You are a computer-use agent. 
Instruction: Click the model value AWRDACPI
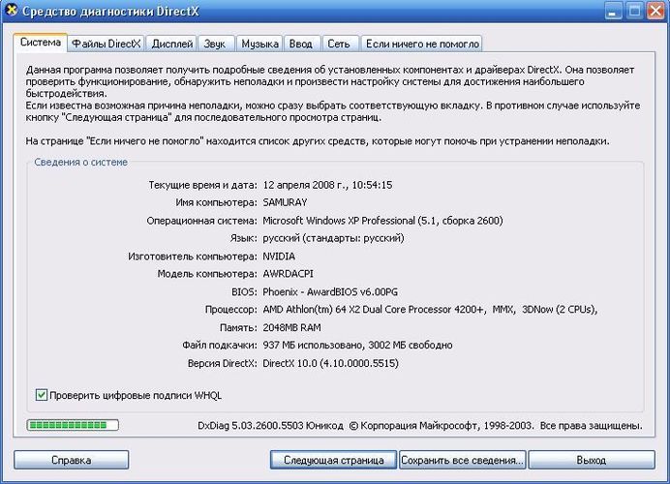288,274
